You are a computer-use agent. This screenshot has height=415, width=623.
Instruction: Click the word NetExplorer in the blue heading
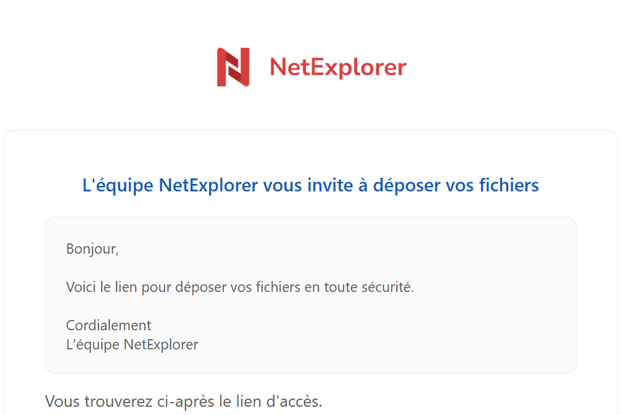point(208,186)
